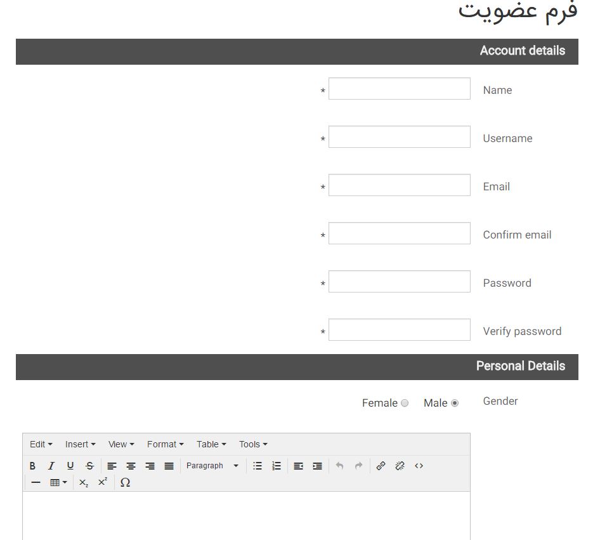This screenshot has width=600, height=540.
Task: Insert a numbered list
Action: [x=277, y=466]
